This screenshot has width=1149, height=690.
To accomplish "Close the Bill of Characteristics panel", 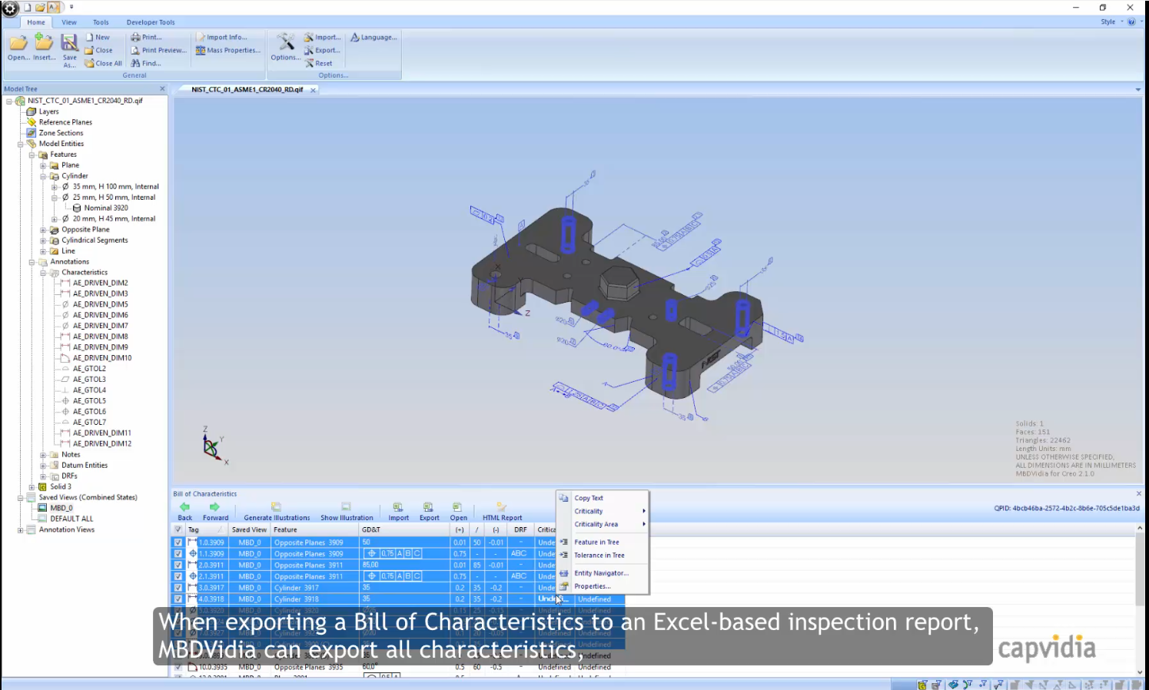I will (x=1138, y=493).
